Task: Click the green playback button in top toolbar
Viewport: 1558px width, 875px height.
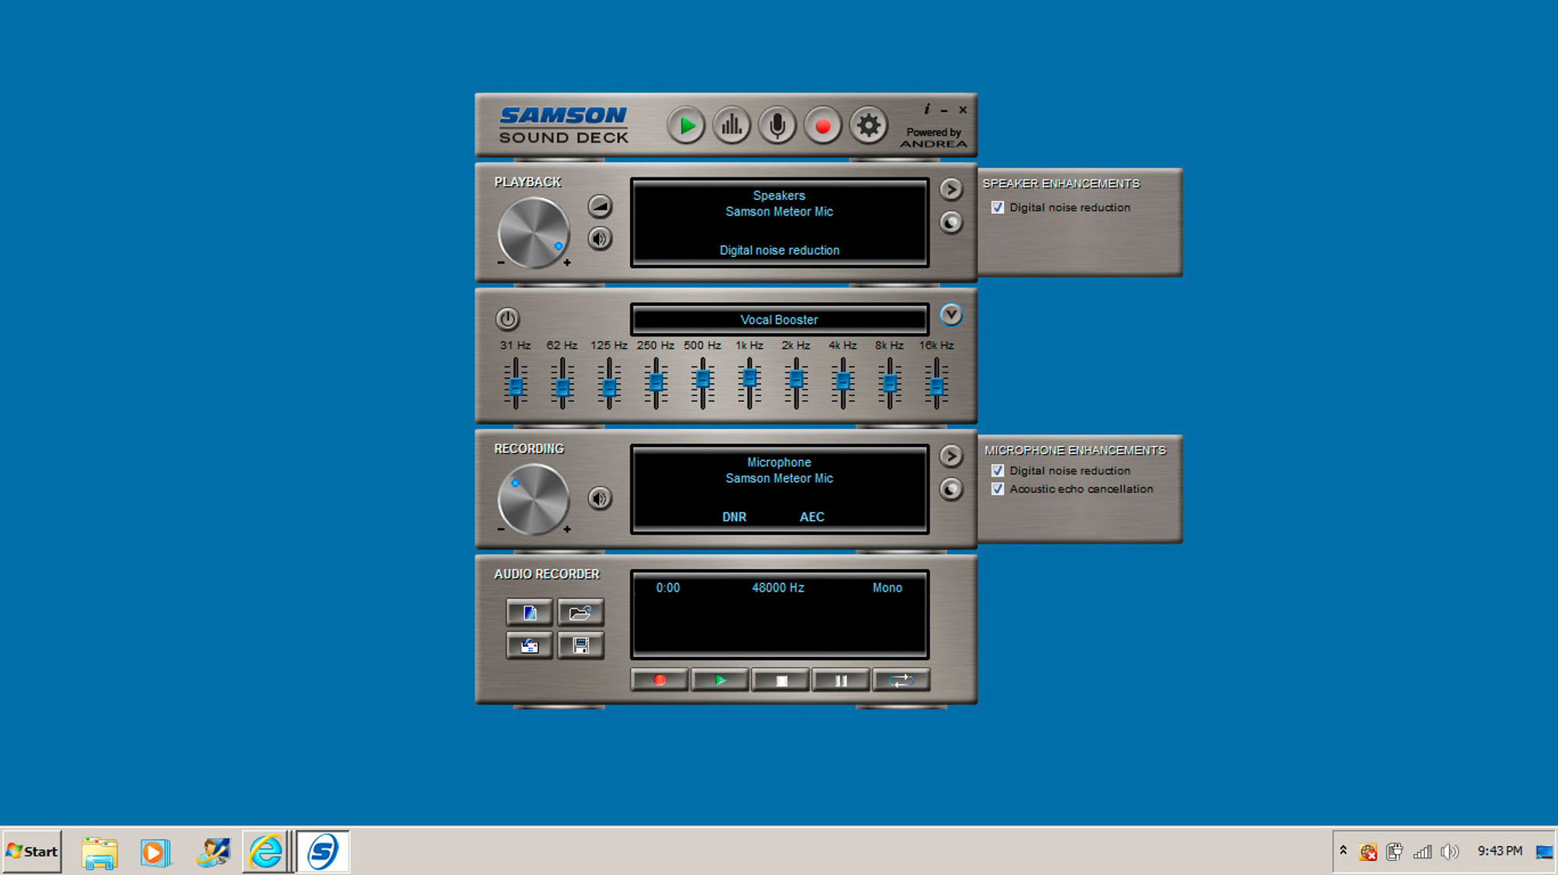Action: tap(686, 125)
